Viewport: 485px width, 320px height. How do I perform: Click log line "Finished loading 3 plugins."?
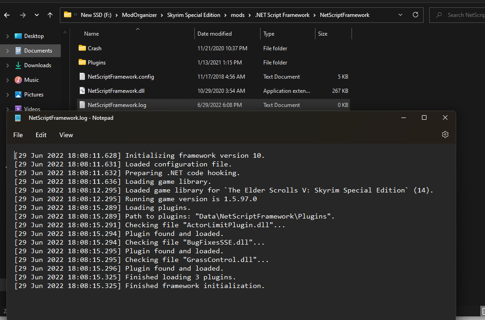(x=180, y=277)
